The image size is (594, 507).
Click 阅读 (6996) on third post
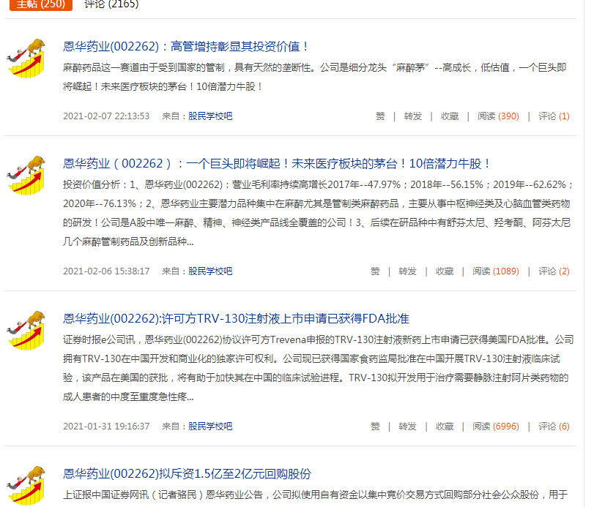496,427
